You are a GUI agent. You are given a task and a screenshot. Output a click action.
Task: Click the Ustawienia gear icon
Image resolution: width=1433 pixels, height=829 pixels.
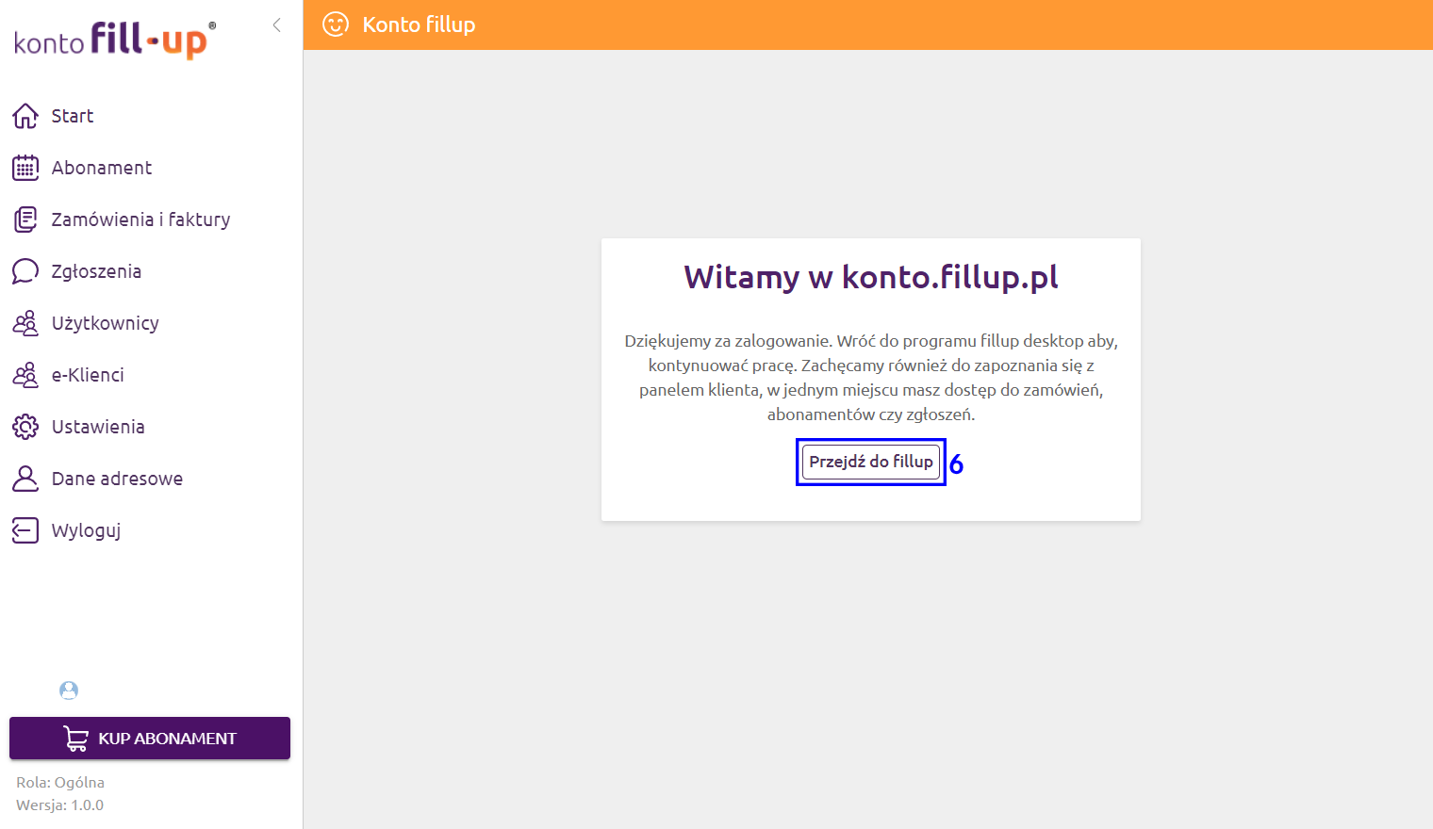click(25, 427)
